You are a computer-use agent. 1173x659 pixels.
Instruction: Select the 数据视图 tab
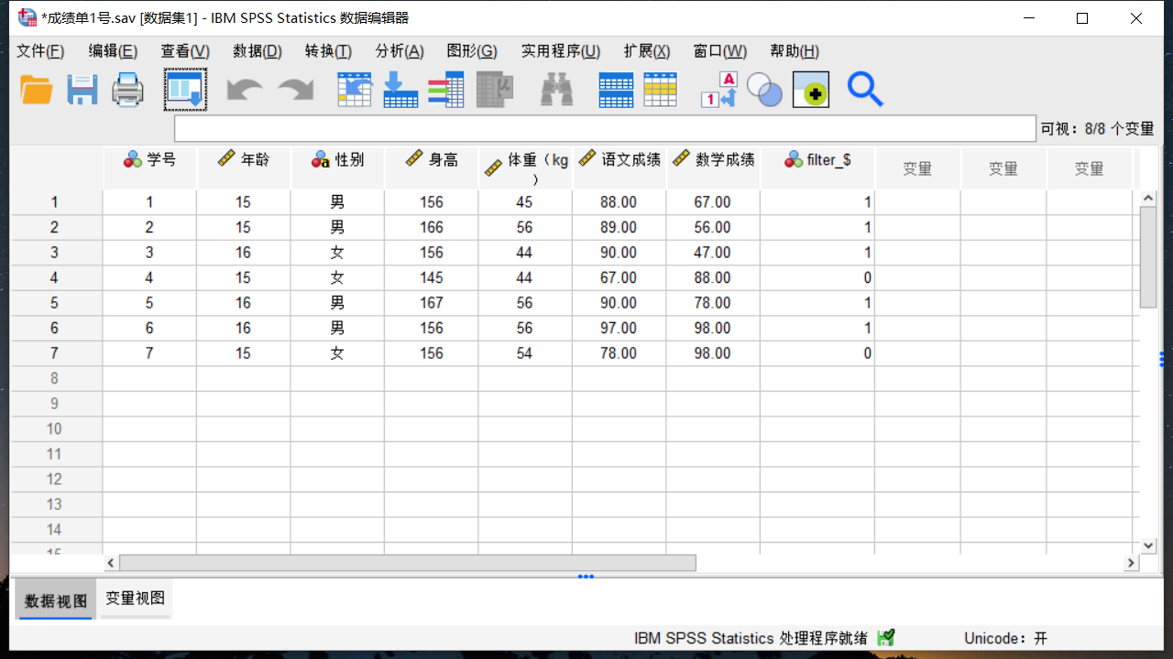point(54,599)
